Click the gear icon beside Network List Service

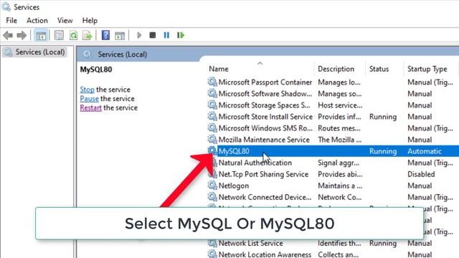coord(212,243)
